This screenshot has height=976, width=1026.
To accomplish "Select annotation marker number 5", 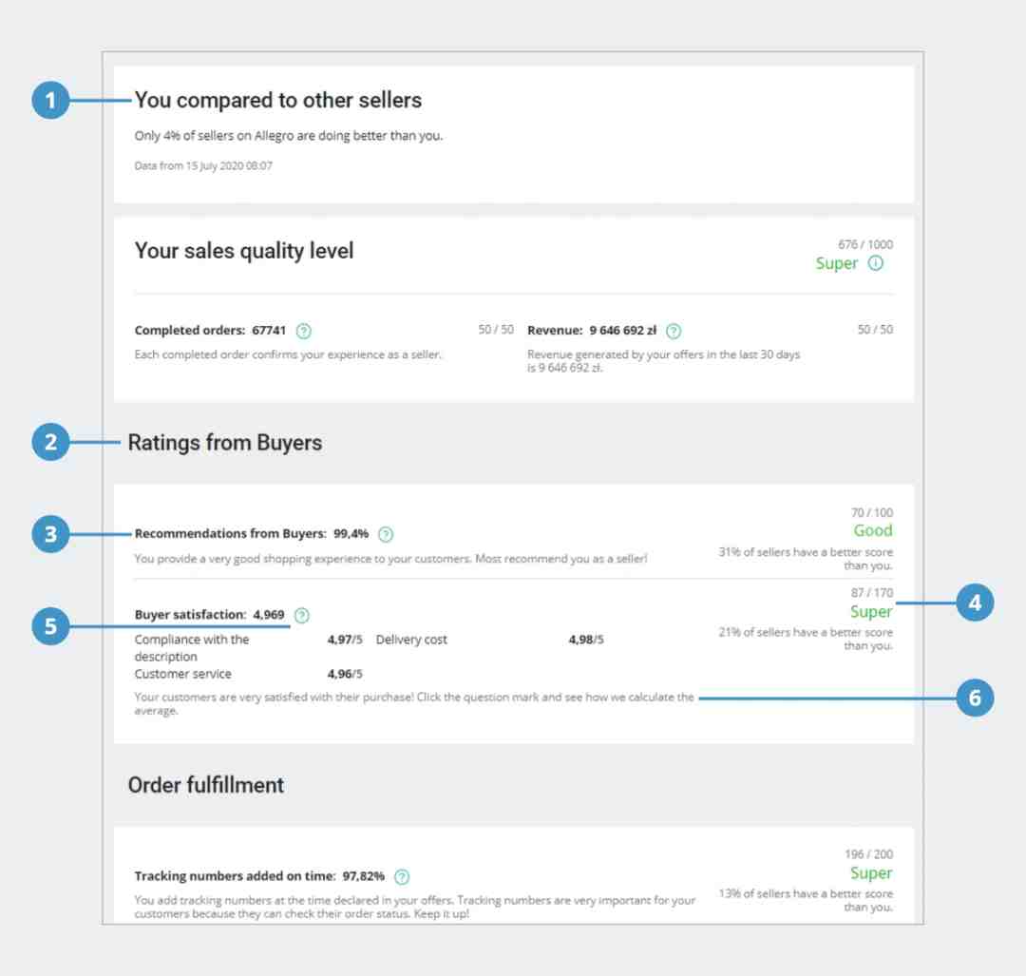I will (50, 626).
